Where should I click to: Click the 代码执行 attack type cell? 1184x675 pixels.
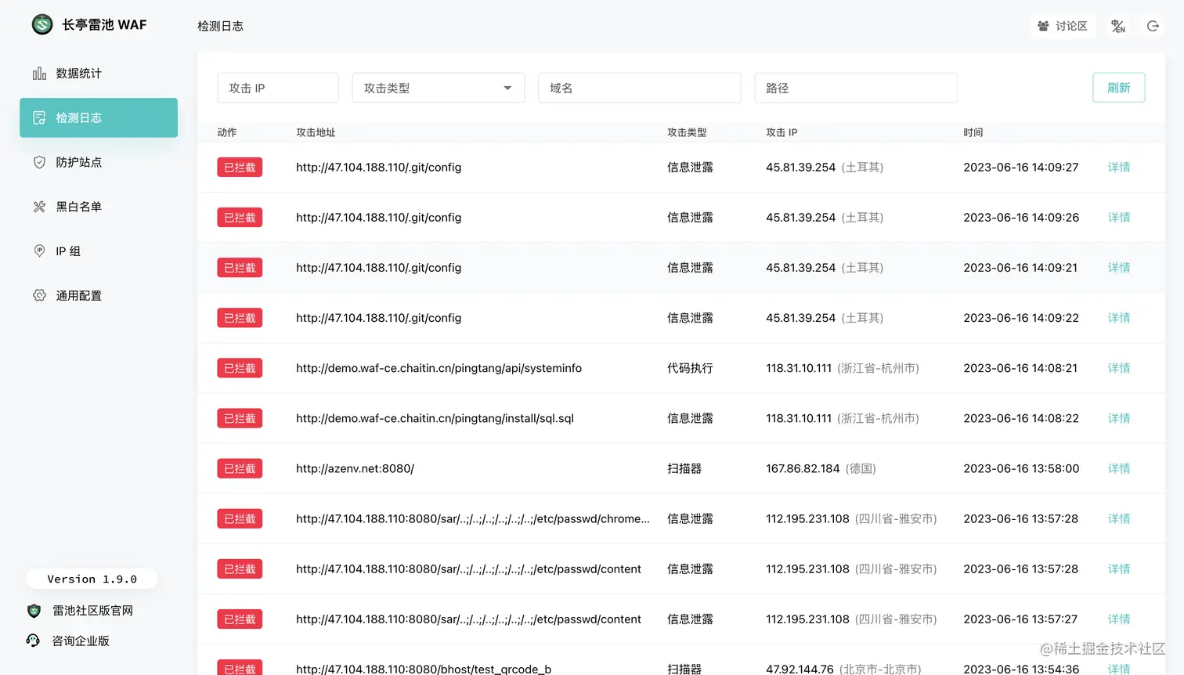[x=690, y=368]
